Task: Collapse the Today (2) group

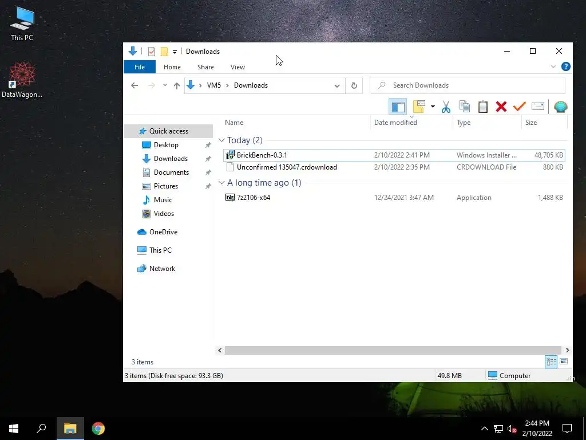Action: click(221, 140)
